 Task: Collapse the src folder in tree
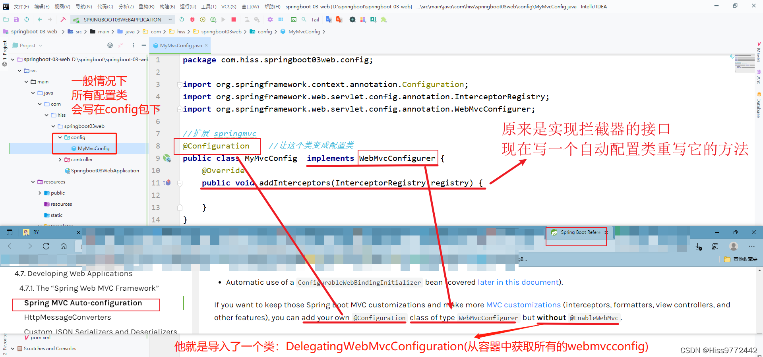point(19,71)
